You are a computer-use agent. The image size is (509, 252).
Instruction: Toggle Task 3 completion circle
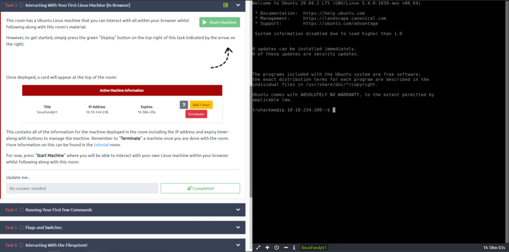coord(21,5)
